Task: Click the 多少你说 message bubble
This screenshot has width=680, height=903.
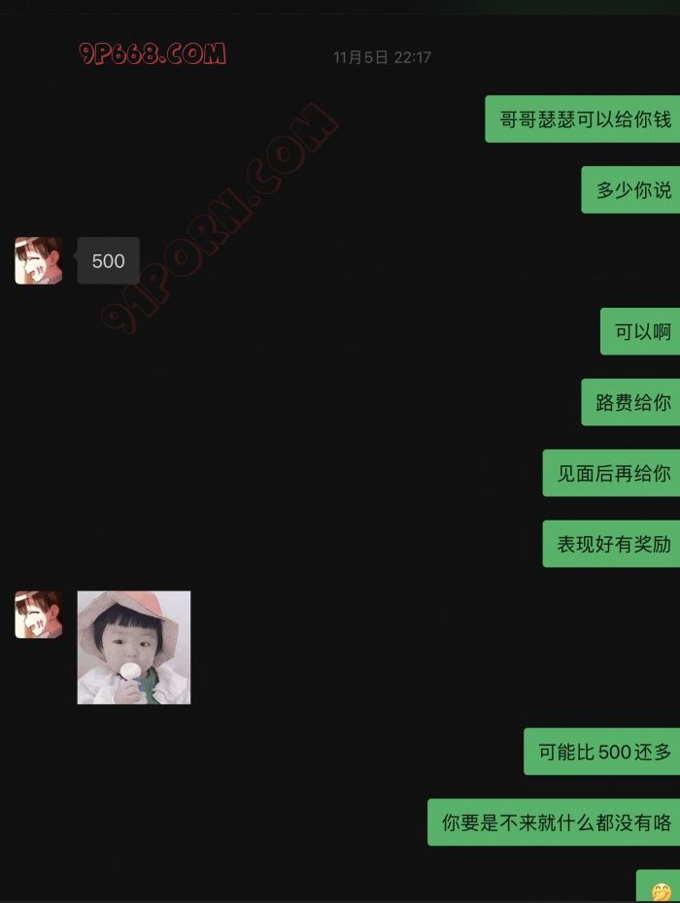Action: 630,189
